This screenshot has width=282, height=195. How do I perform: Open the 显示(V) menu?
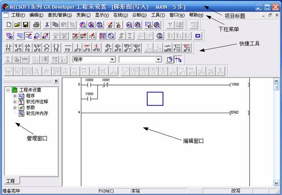102,15
